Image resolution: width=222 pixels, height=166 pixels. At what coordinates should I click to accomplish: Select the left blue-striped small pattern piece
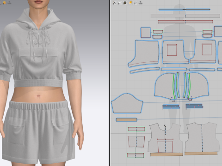tap(171, 107)
